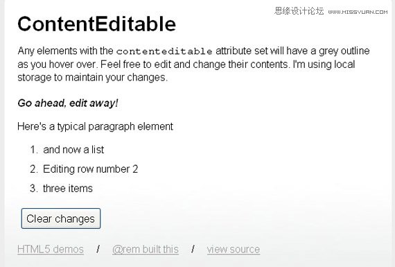Click the monospace 'contenteditable' code word

coord(164,51)
